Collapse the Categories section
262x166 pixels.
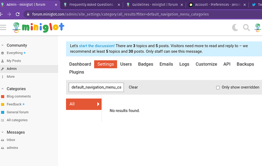[3, 89]
